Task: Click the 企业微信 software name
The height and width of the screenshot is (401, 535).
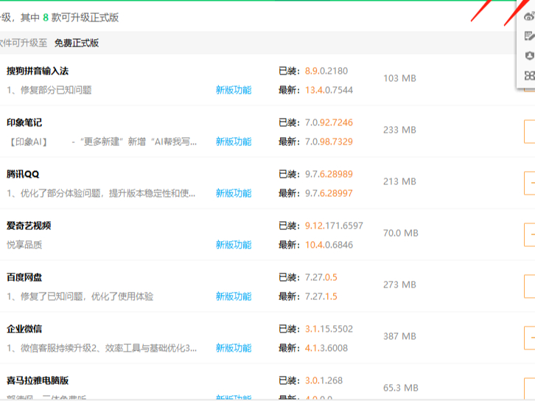Action: pos(24,329)
